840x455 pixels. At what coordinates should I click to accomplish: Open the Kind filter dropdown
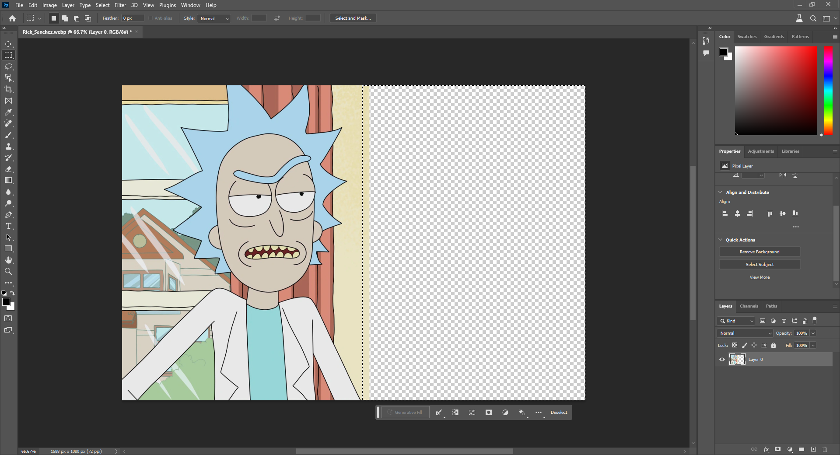[736, 321]
